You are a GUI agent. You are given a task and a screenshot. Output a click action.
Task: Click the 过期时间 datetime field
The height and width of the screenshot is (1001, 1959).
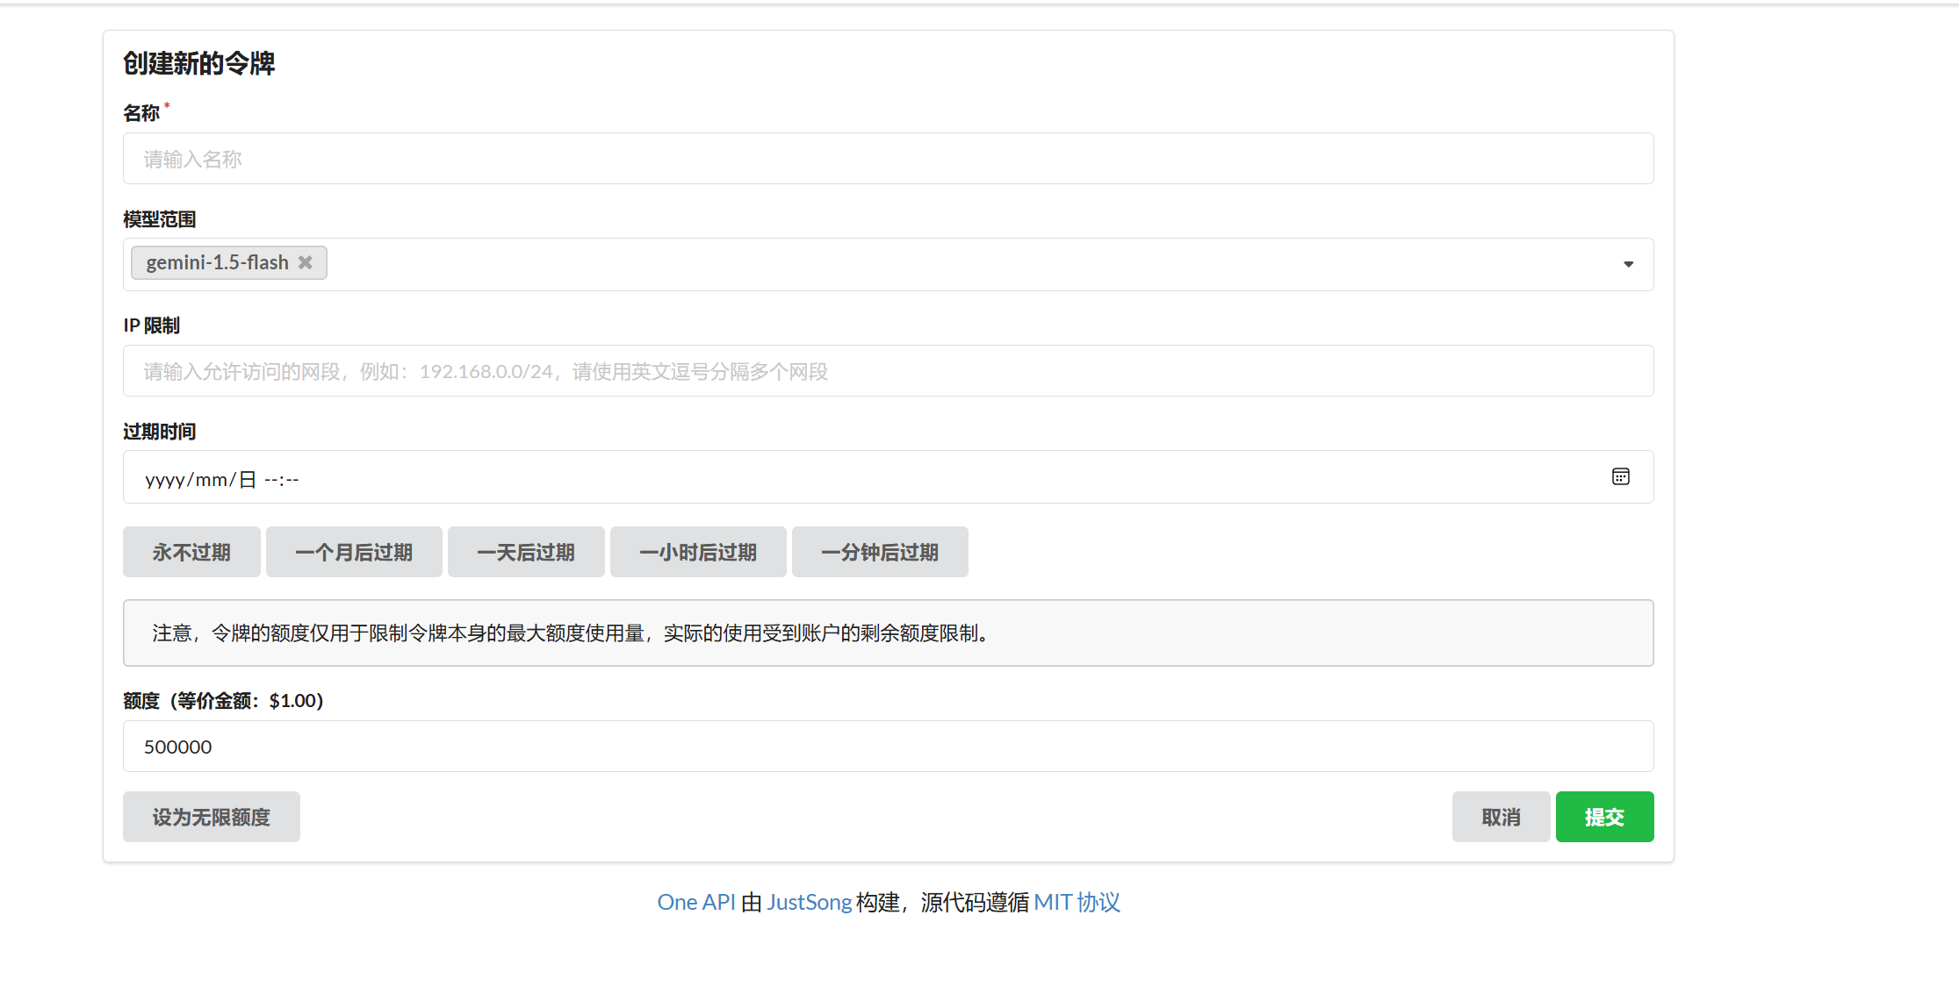[x=790, y=478]
